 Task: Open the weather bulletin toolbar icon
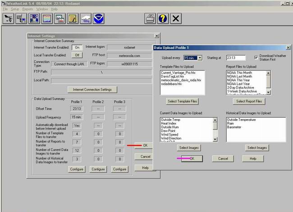pos(34,18)
